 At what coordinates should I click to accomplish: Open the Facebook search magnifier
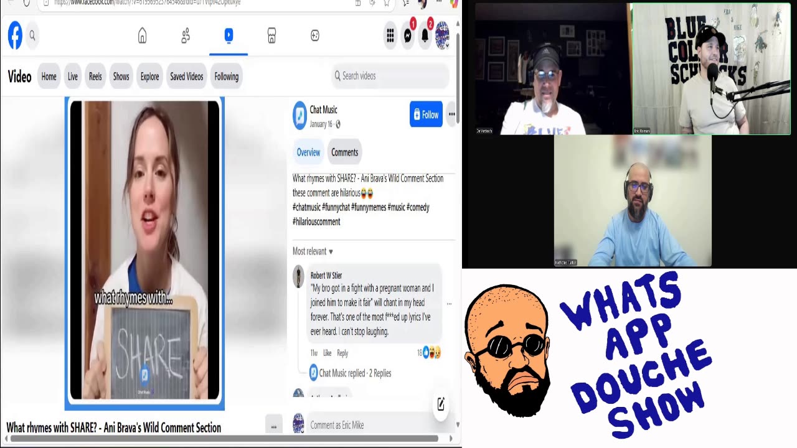click(x=32, y=36)
